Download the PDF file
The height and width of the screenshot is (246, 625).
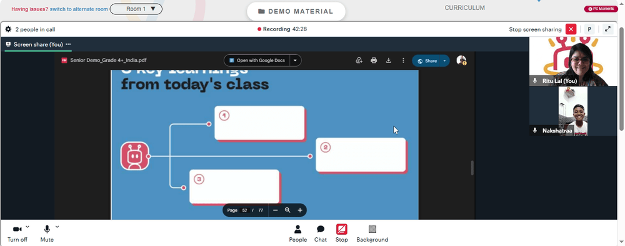pyautogui.click(x=388, y=60)
